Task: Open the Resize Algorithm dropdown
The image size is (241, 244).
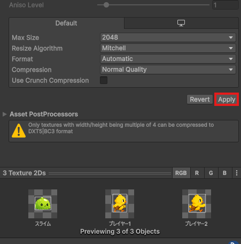Action: coord(168,48)
